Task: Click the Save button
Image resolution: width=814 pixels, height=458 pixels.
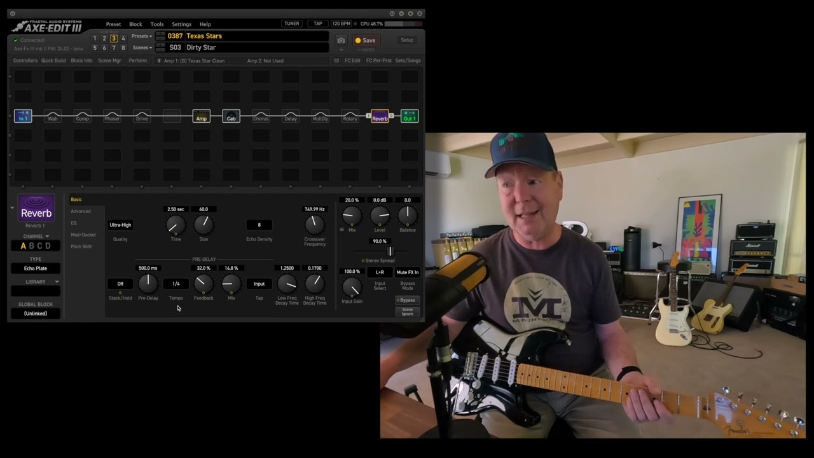Action: (x=366, y=40)
